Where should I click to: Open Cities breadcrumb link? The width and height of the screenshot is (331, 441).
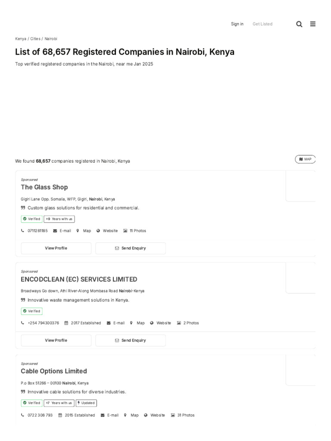point(35,39)
